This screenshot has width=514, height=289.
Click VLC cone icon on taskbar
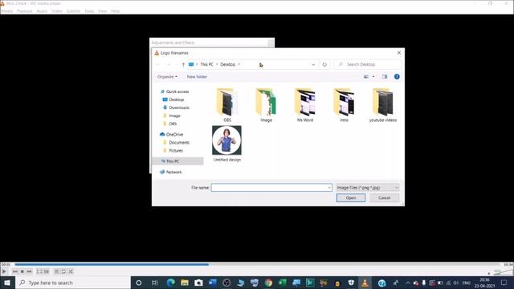tap(365, 283)
